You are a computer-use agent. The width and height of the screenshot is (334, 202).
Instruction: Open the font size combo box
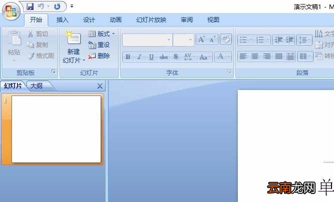(183, 40)
